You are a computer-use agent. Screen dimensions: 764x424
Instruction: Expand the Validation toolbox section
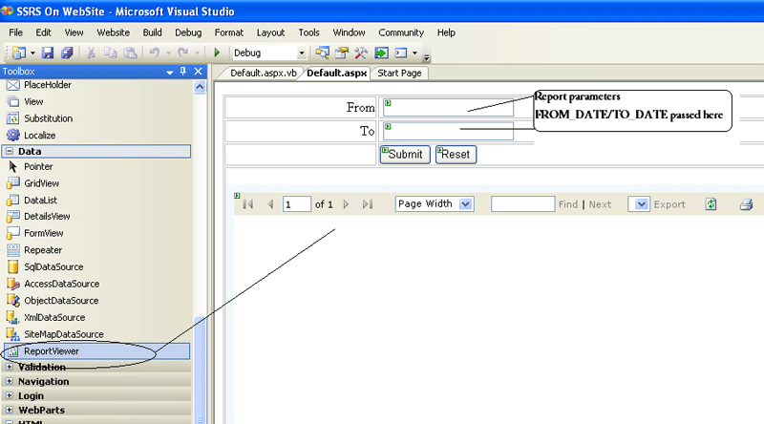tap(10, 367)
